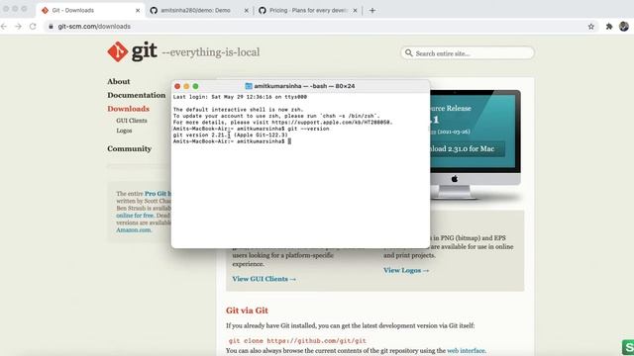The image size is (634, 356).
Task: Click the address bar URL git-scm.com/downloads
Action: (94, 27)
